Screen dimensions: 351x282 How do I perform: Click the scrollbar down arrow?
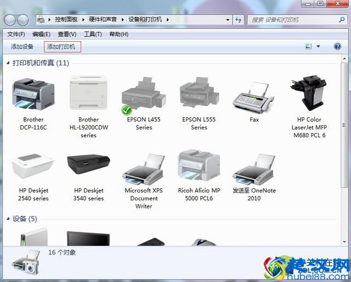tap(344, 242)
